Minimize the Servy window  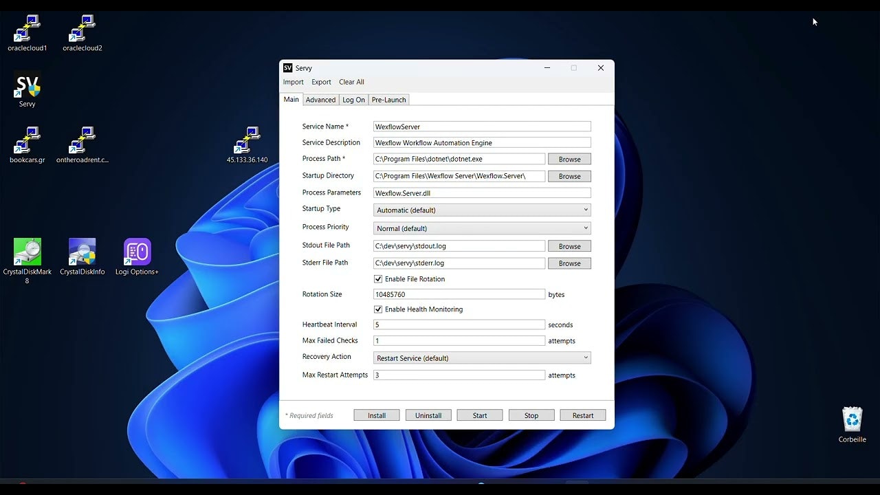click(x=547, y=68)
